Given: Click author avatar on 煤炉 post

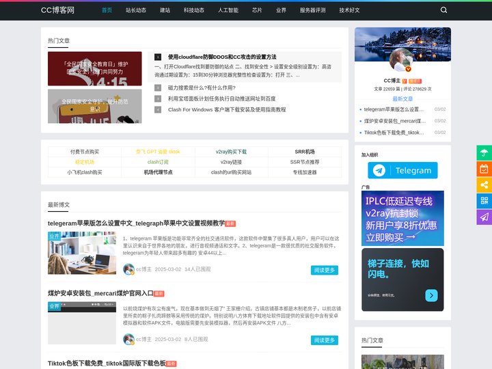Looking at the screenshot, I should (x=128, y=339).
